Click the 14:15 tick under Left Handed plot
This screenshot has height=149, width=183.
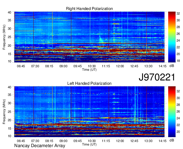163,141
